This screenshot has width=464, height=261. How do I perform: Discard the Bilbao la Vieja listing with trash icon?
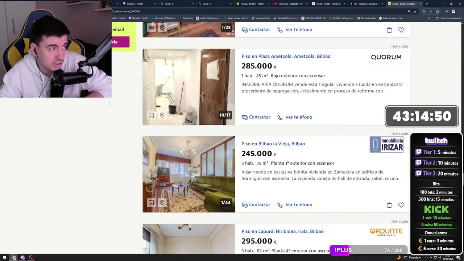coord(389,205)
